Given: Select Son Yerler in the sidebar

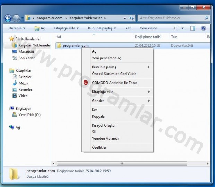Looking at the screenshot, I should [24, 58].
